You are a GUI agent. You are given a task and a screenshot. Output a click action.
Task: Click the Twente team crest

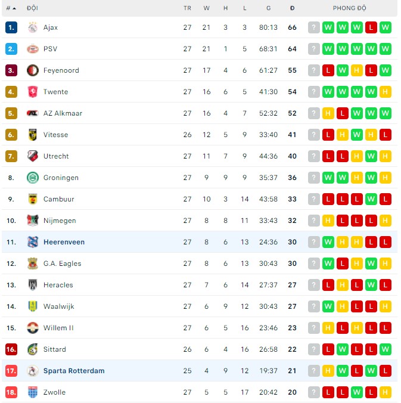click(32, 92)
